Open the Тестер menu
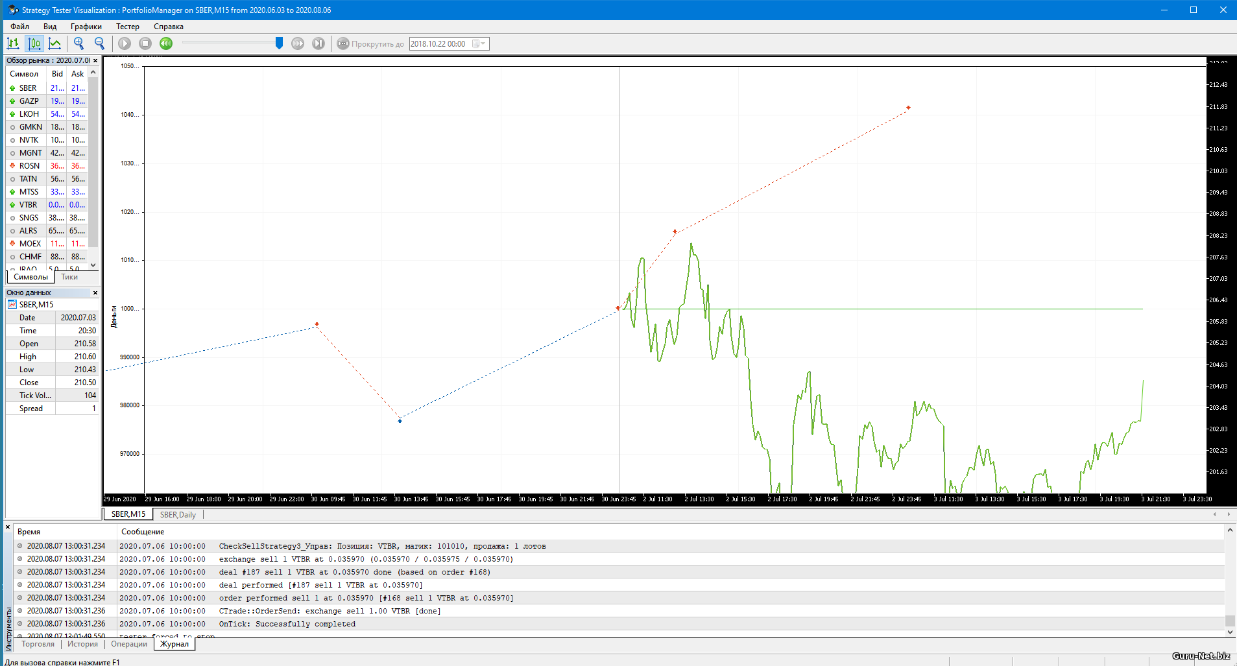This screenshot has height=666, width=1237. pyautogui.click(x=128, y=27)
